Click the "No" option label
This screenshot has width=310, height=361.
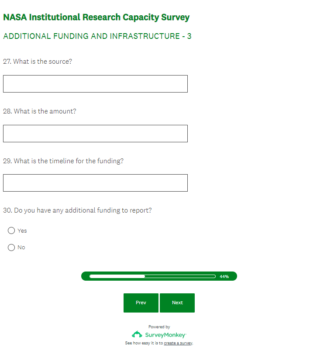tap(21, 248)
